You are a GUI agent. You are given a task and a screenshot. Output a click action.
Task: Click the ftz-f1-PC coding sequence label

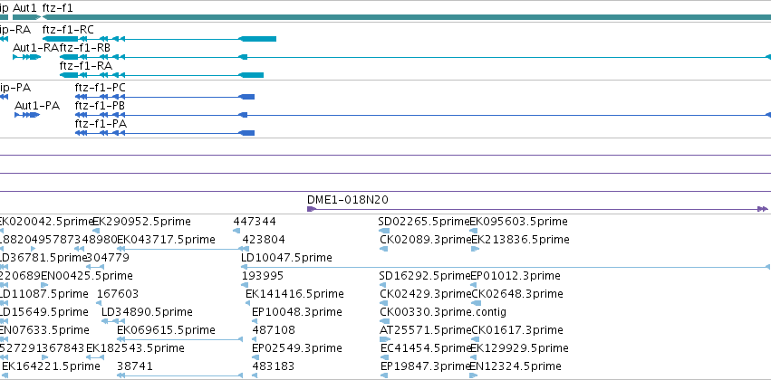tap(101, 88)
